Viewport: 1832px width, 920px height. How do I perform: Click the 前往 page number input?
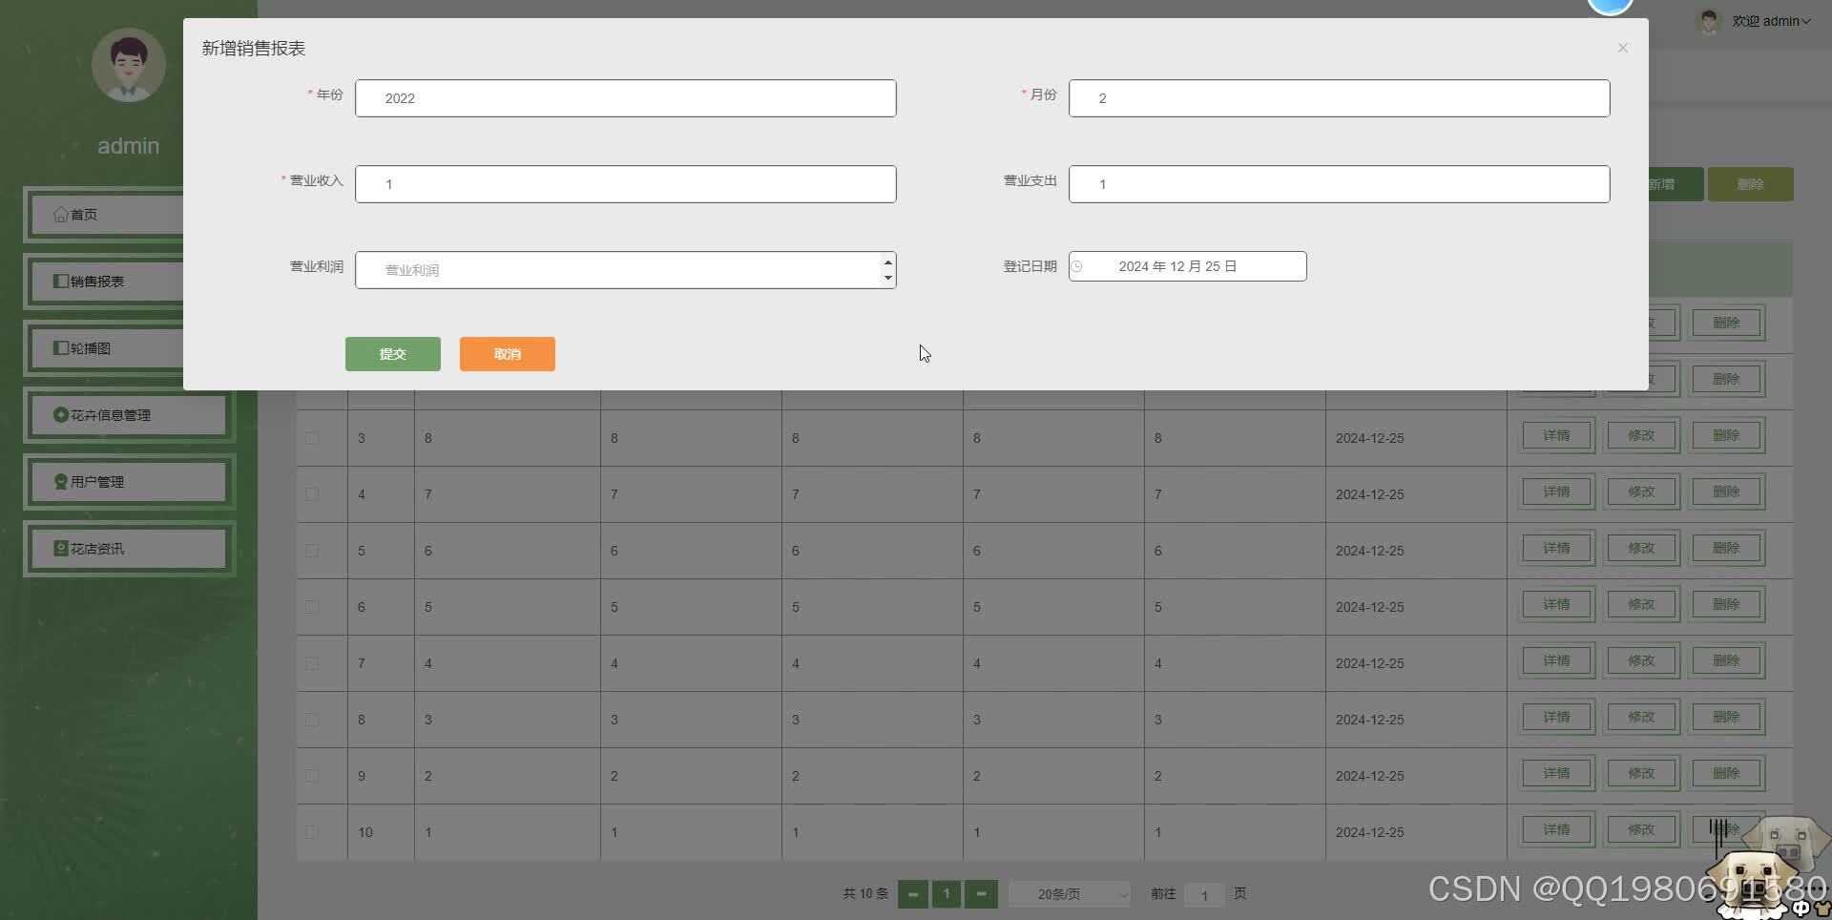1204,895
